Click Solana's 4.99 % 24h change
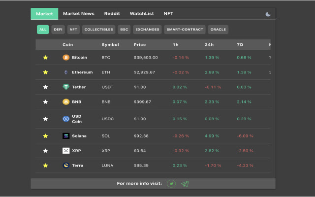The width and height of the screenshot is (315, 197). (212, 136)
